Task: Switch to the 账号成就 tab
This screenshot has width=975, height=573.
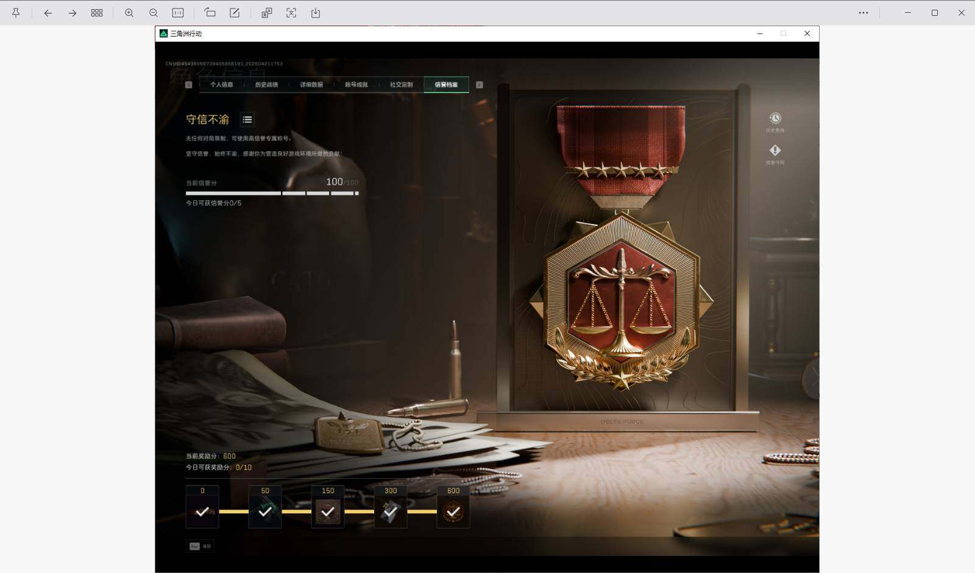Action: 356,85
